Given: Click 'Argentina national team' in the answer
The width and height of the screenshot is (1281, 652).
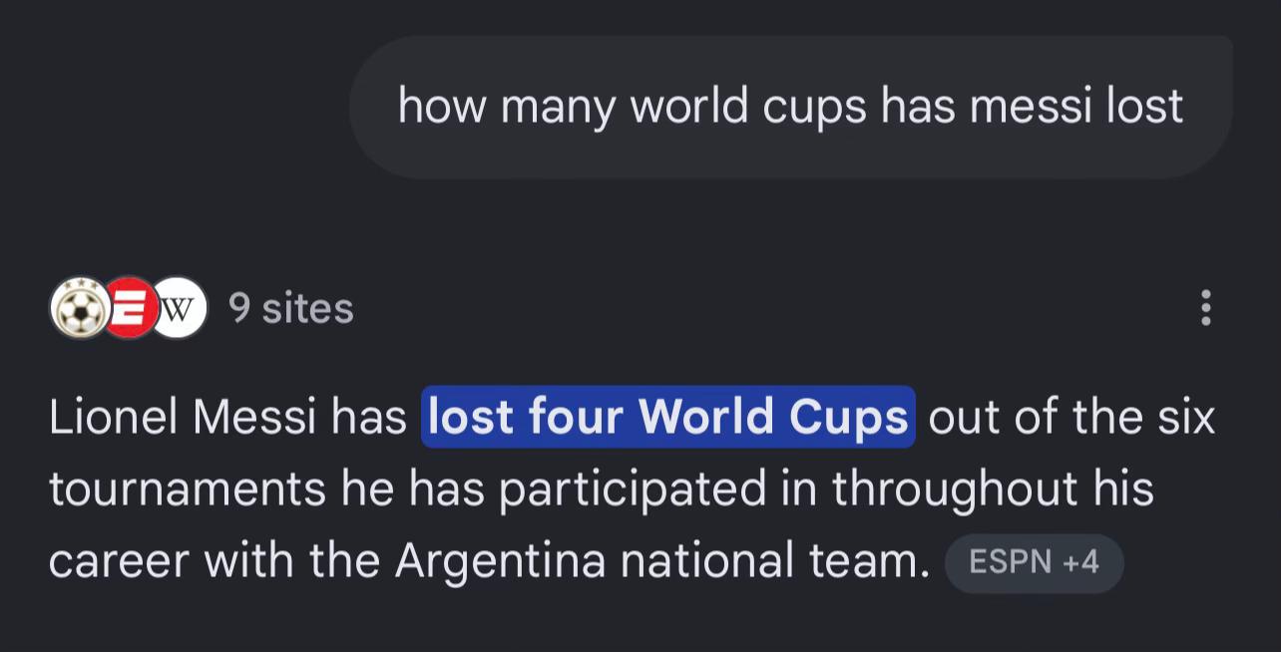Looking at the screenshot, I should click(662, 562).
